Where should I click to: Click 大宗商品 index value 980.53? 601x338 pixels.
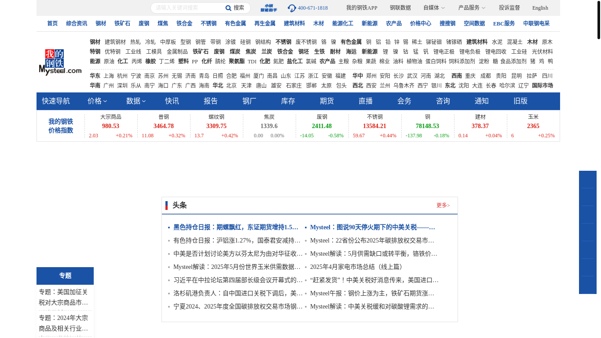(x=110, y=126)
